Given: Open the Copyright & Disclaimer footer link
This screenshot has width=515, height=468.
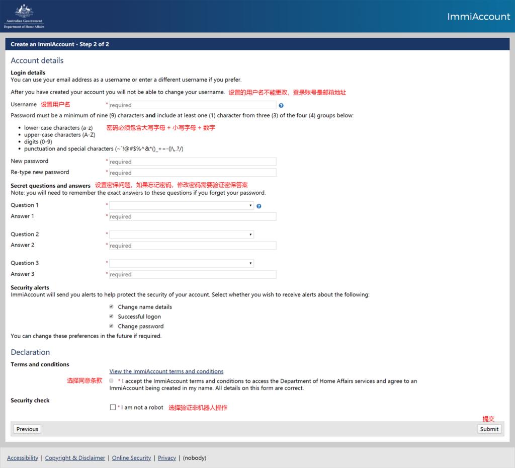Looking at the screenshot, I should pyautogui.click(x=75, y=458).
